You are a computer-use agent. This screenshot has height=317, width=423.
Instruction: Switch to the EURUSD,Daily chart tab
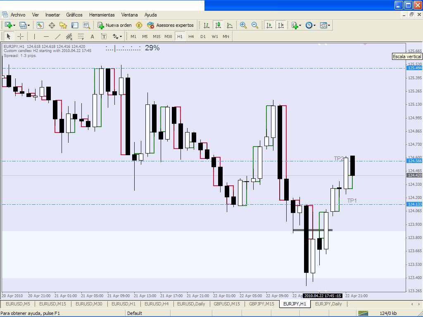[191, 304]
